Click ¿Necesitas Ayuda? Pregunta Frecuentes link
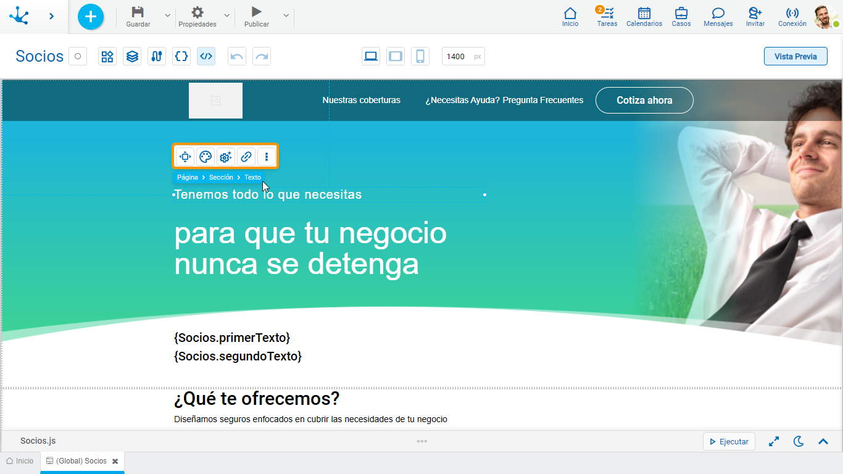 (504, 100)
